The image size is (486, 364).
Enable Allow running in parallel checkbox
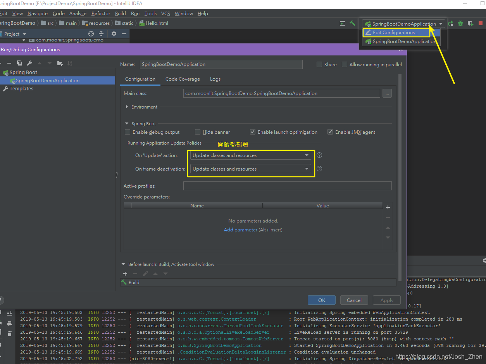click(345, 64)
